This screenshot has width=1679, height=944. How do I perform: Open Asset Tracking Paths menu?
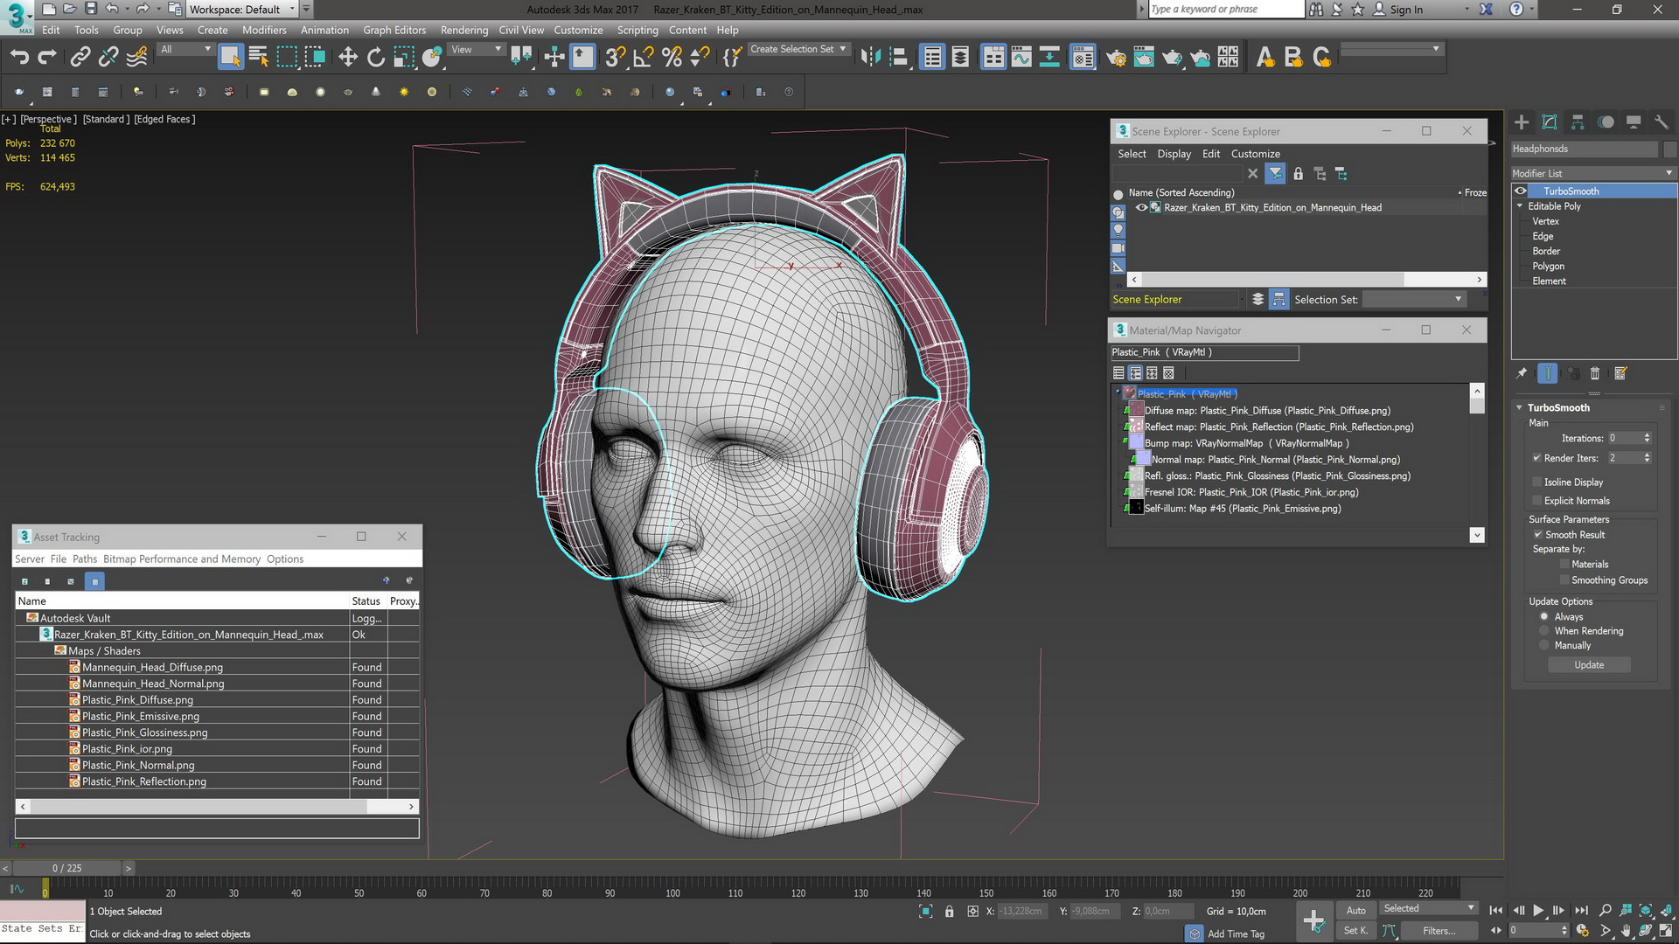pos(85,559)
